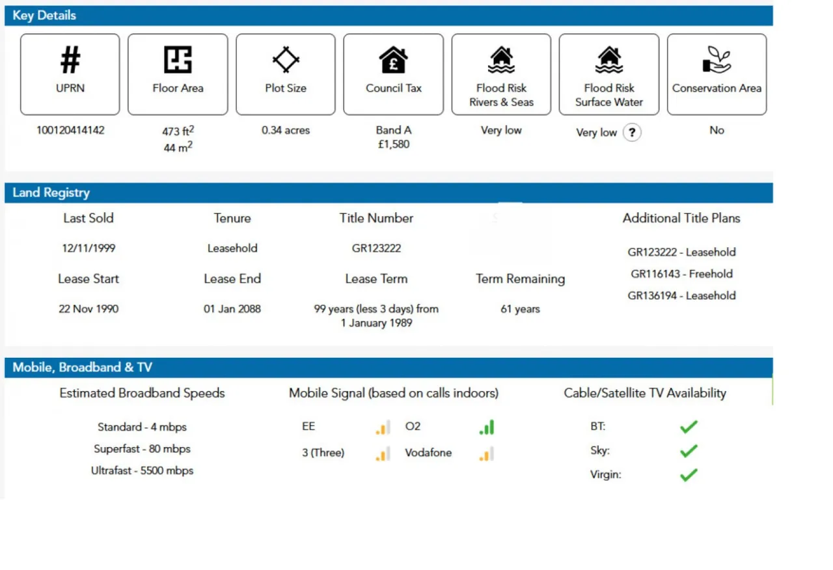Click the Ultrafast - 5500 mbps speed

pyautogui.click(x=142, y=470)
